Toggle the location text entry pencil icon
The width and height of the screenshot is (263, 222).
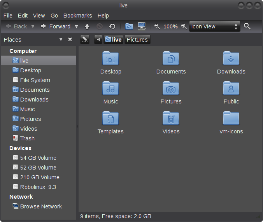pyautogui.click(x=85, y=40)
